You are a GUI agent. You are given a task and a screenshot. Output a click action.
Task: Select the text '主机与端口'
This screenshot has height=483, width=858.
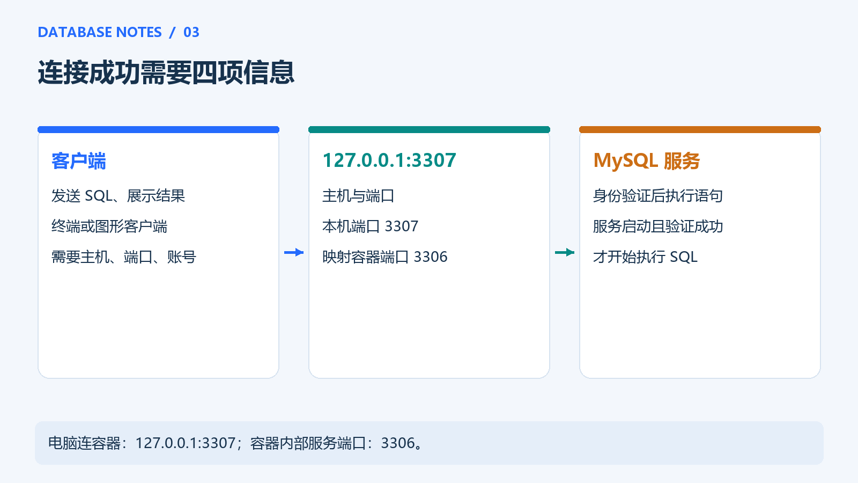pos(358,196)
